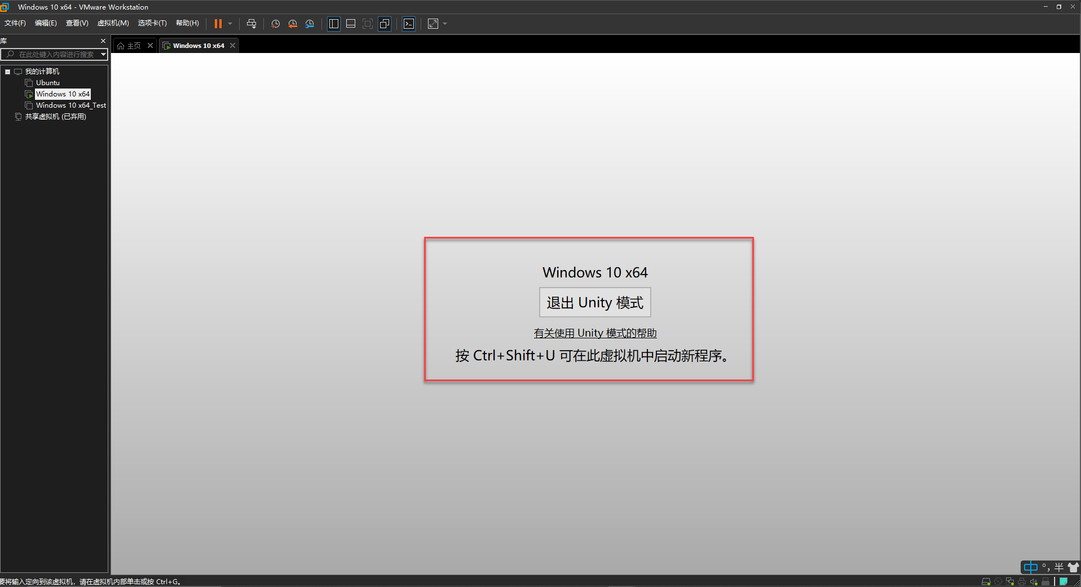Toggle Unity mode in the toolbar
This screenshot has height=587, width=1081.
pyautogui.click(x=385, y=24)
